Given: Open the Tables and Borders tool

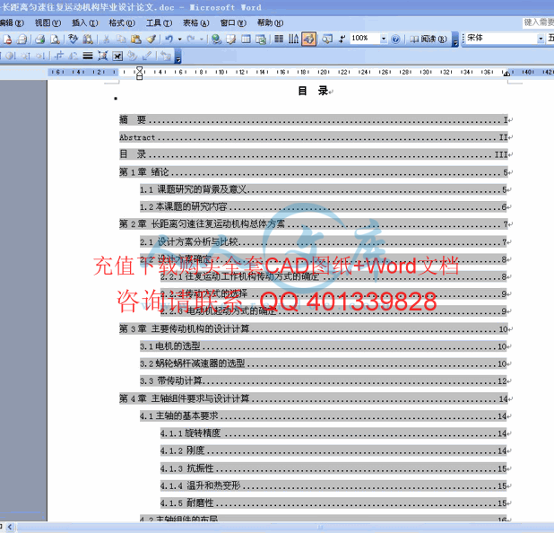Looking at the screenshot, I should tap(231, 39).
